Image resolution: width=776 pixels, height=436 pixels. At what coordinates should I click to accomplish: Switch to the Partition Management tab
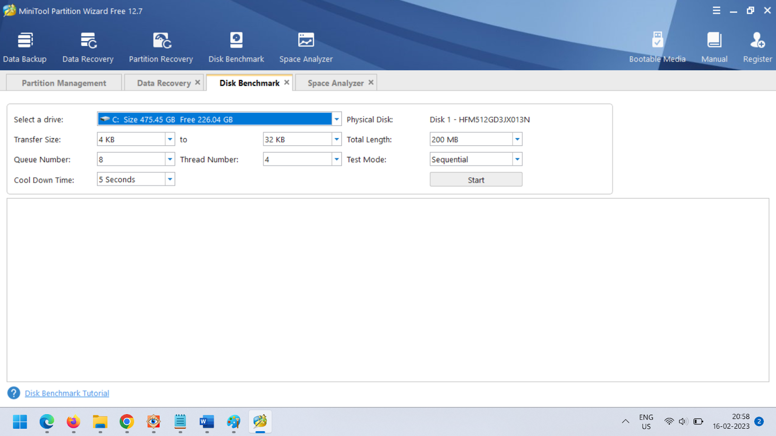(64, 83)
